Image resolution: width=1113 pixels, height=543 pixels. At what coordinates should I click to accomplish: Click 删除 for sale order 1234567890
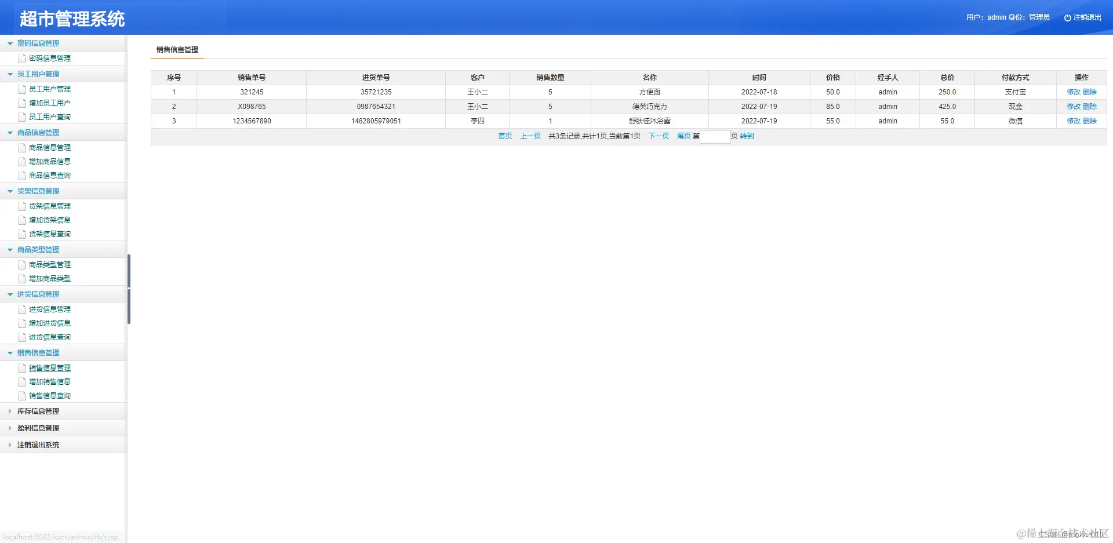pyautogui.click(x=1090, y=121)
